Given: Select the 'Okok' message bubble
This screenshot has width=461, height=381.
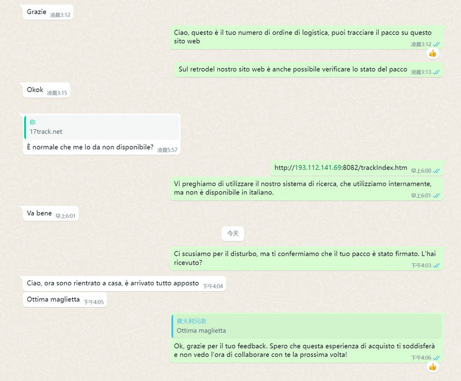Looking at the screenshot, I should tap(47, 90).
